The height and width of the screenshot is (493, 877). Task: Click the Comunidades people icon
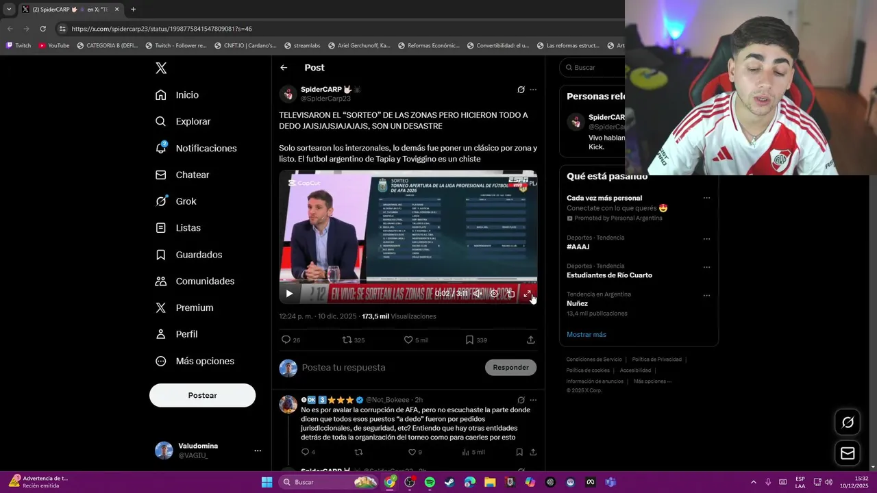(161, 281)
